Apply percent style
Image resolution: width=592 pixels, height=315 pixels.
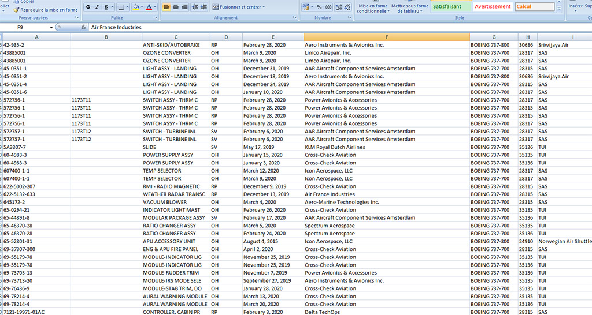(x=319, y=7)
